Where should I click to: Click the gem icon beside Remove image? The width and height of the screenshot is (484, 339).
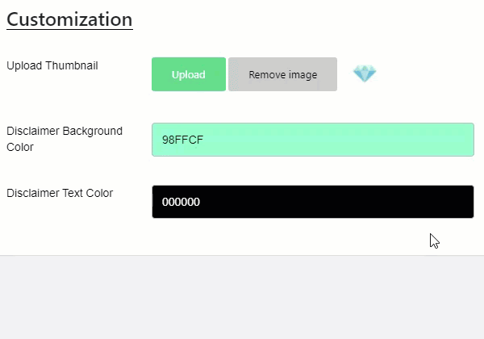[365, 73]
